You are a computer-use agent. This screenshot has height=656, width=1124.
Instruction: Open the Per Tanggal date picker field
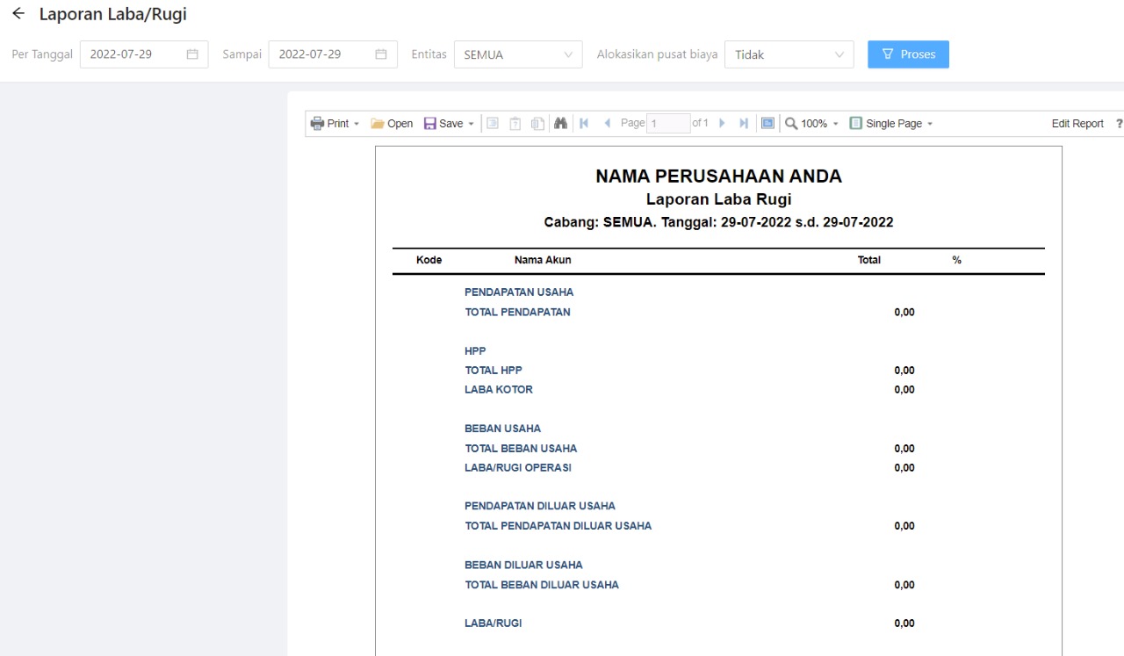pyautogui.click(x=144, y=54)
